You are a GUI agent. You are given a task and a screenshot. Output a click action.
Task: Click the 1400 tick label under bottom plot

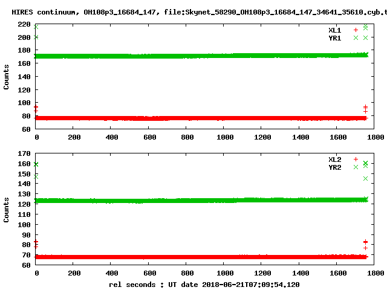click(x=301, y=273)
